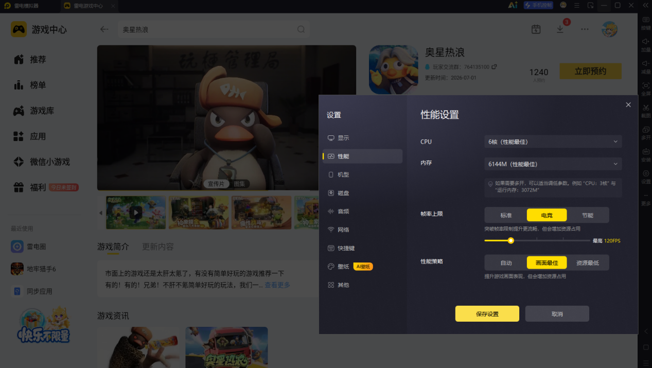Open the calendar reservation icon

[x=536, y=29]
